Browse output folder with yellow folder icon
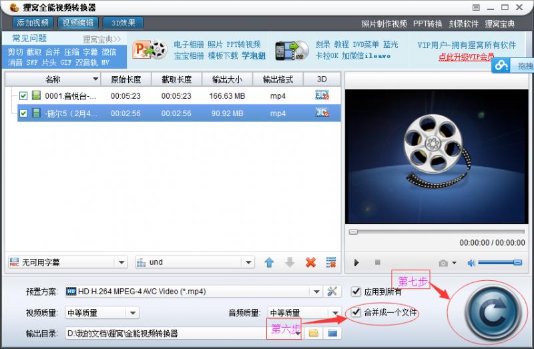Screen dimensions: 534x349 [x=313, y=333]
